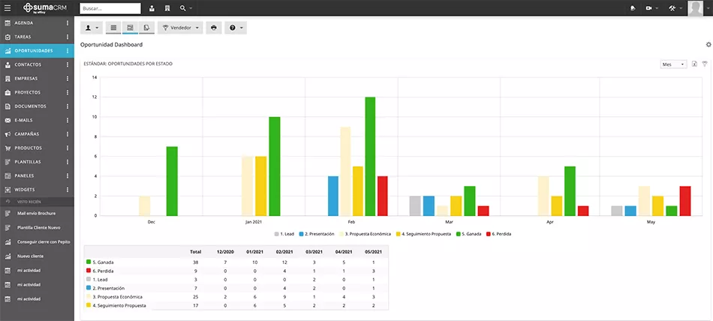Toggle 4. Seguimiento Propuesta legend series
The height and width of the screenshot is (321, 713).
423,234
